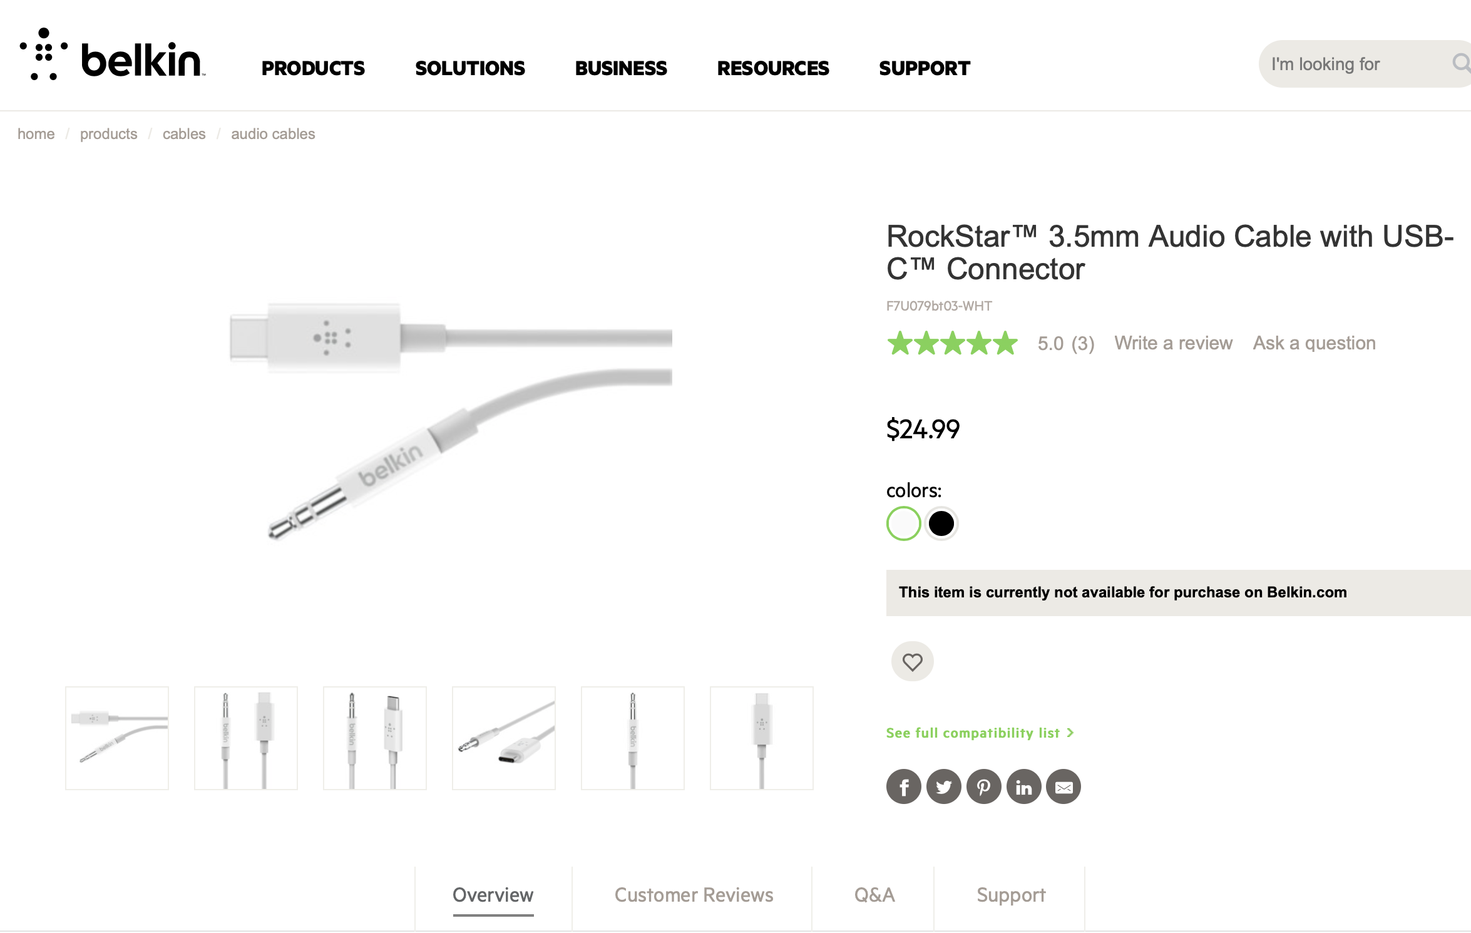Share product on Pinterest
Viewport: 1471px width, 933px height.
pyautogui.click(x=983, y=786)
